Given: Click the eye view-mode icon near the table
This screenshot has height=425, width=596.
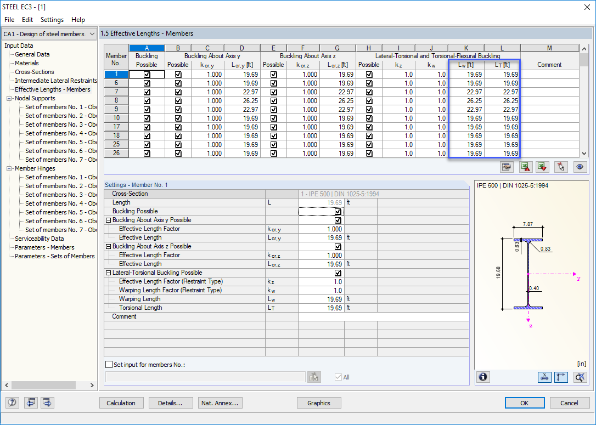Looking at the screenshot, I should pyautogui.click(x=580, y=167).
